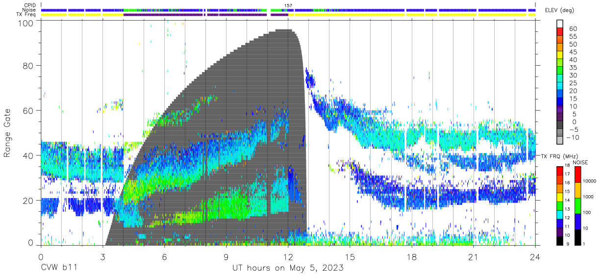The height and width of the screenshot is (278, 602).
Task: Click UT hour tick label 21
Action: pos(474,256)
